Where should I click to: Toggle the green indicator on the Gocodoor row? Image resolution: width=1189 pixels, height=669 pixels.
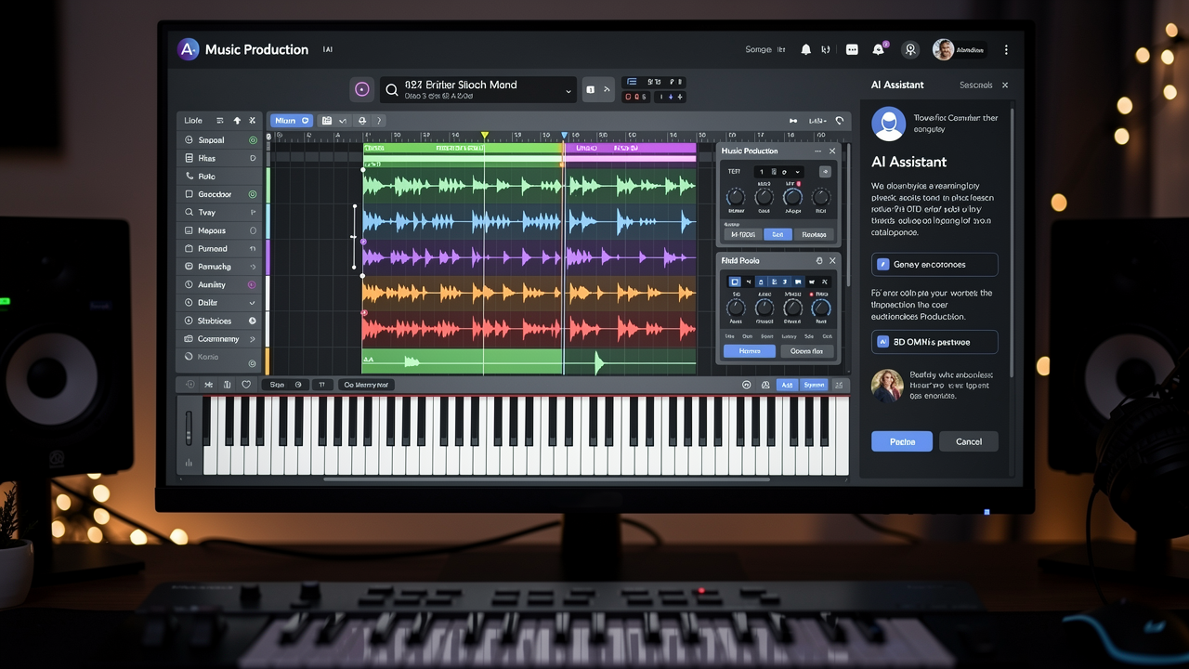click(x=253, y=194)
